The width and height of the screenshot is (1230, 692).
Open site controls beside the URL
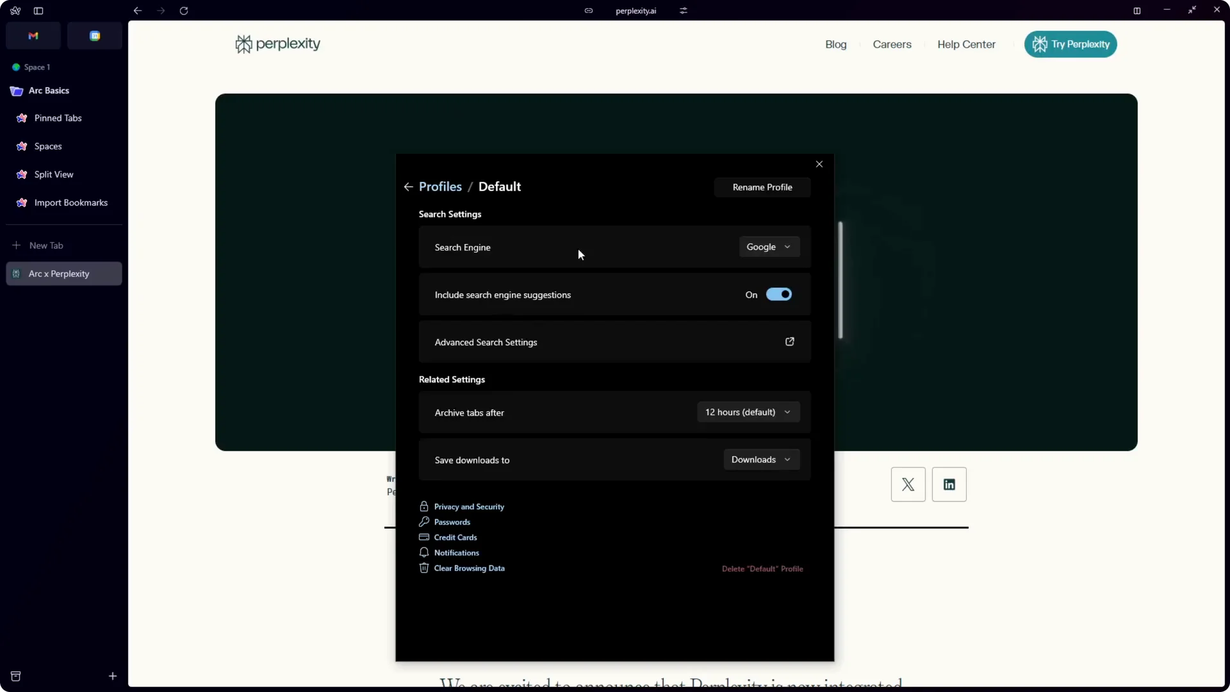coord(684,10)
